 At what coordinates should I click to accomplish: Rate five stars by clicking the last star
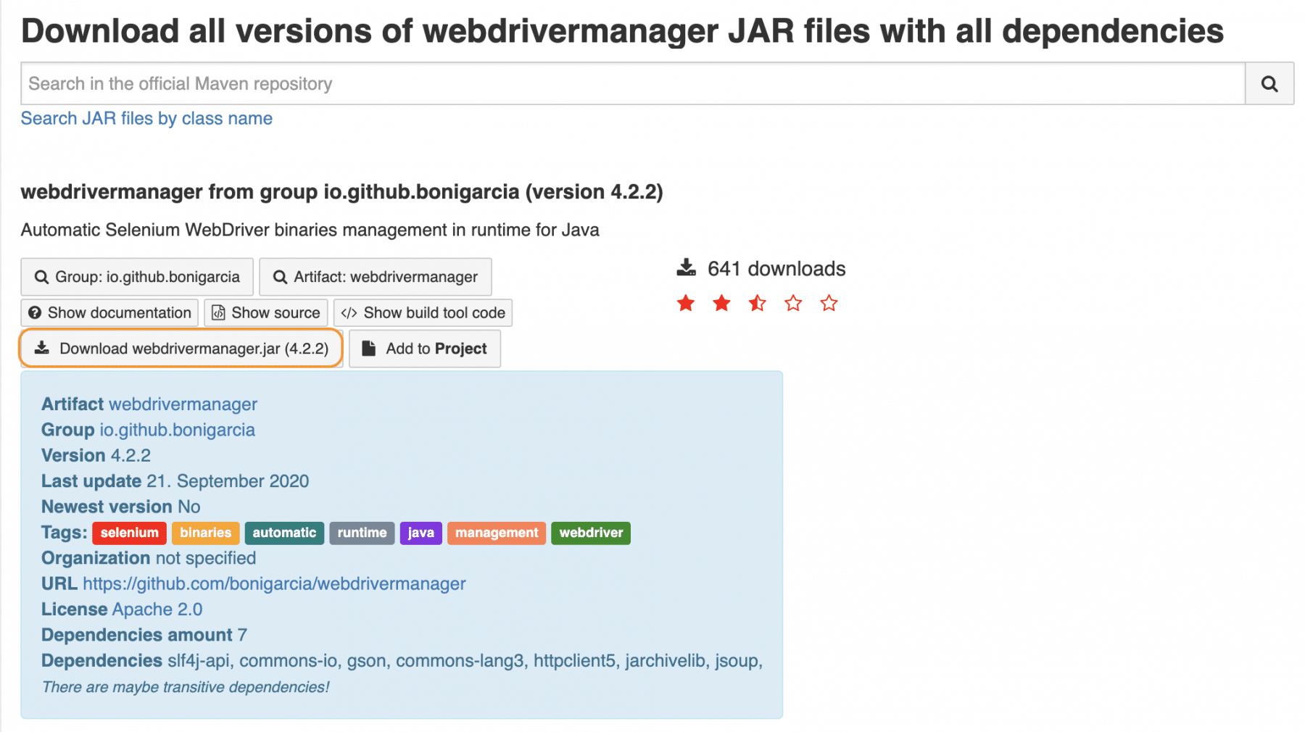(x=828, y=304)
